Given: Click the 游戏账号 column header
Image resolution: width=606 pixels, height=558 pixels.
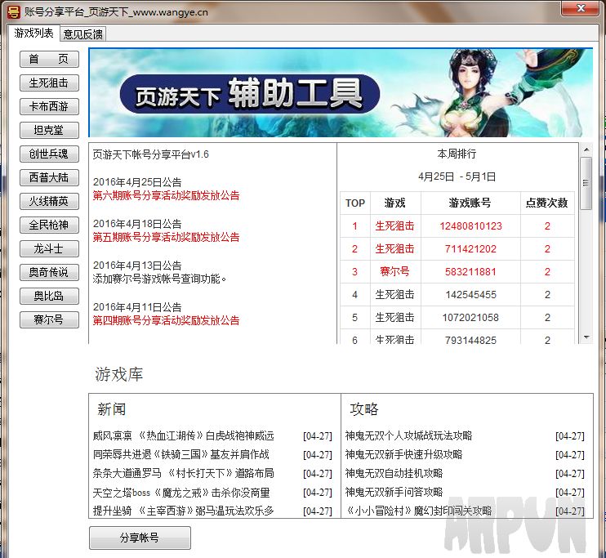Looking at the screenshot, I should pos(470,203).
